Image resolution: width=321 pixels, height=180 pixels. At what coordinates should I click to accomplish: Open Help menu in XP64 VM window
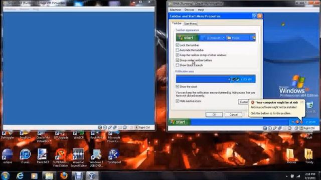coord(201,10)
